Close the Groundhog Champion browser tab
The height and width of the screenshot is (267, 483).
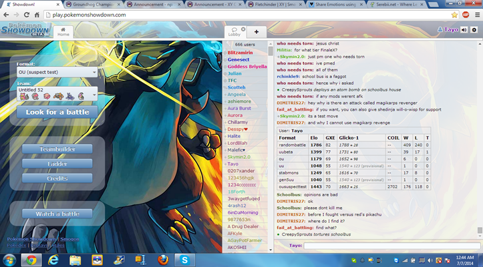click(119, 5)
